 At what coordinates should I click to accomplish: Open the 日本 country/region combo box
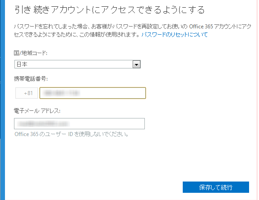tap(78, 64)
